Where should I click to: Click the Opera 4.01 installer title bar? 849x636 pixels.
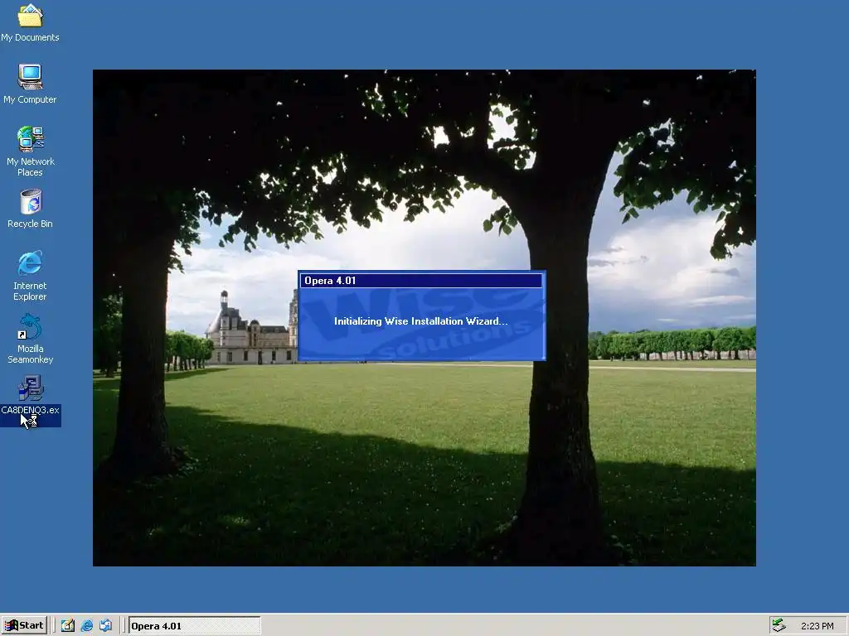point(421,280)
